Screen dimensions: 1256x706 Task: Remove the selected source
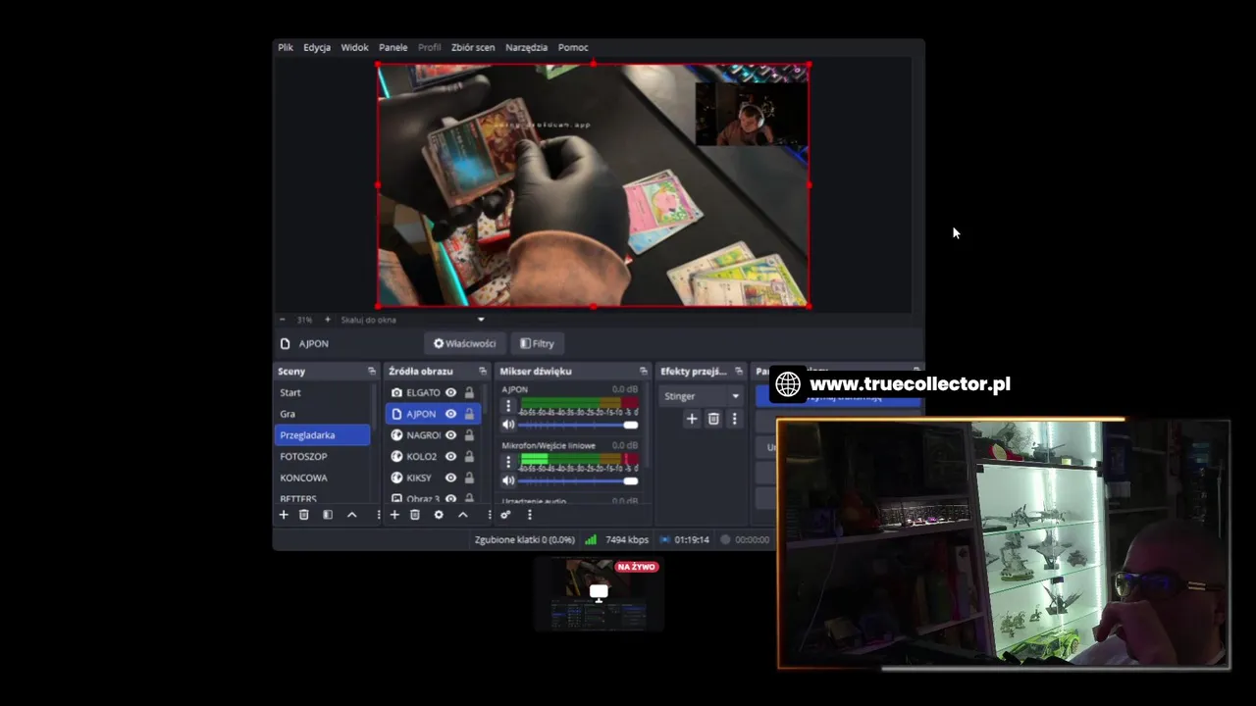point(415,515)
